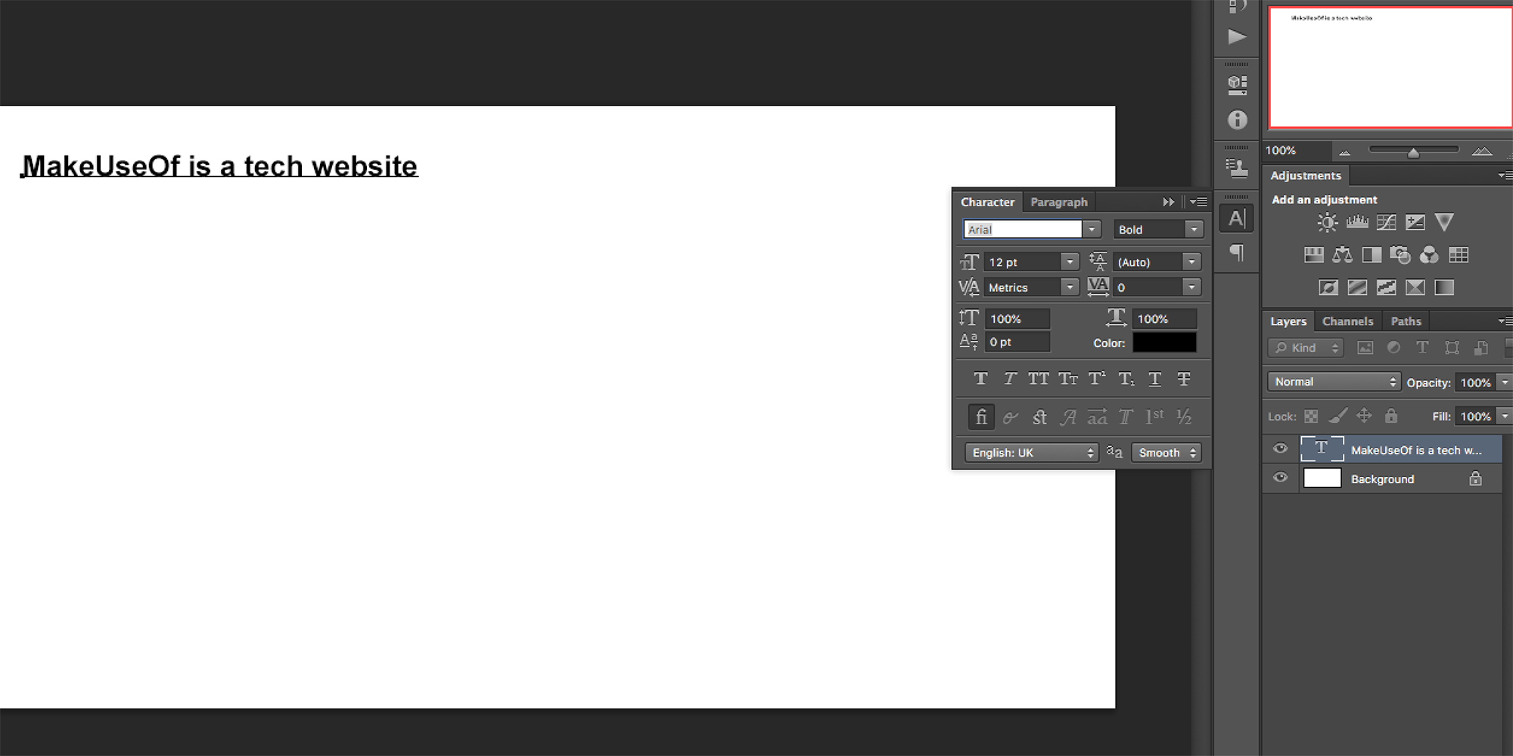The width and height of the screenshot is (1513, 756).
Task: Add a Gradient Map adjustment
Action: pyautogui.click(x=1444, y=287)
